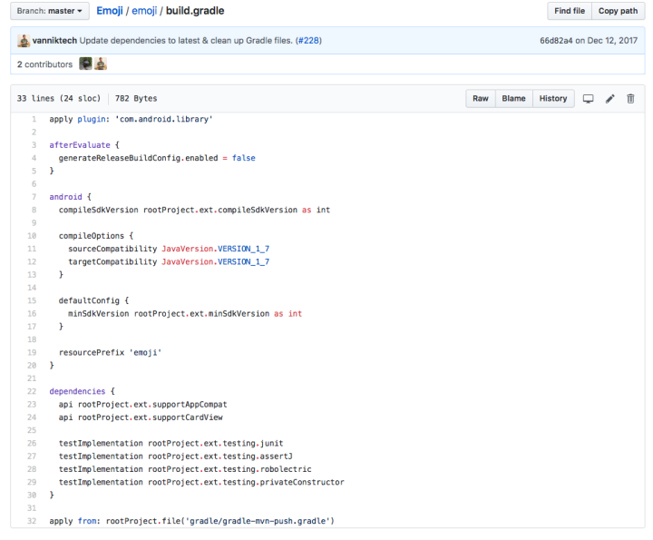Open the emoji folder breadcrumb link

144,11
